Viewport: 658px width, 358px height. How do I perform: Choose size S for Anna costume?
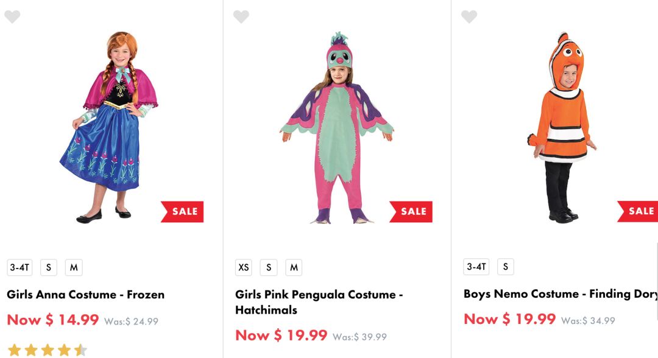49,267
